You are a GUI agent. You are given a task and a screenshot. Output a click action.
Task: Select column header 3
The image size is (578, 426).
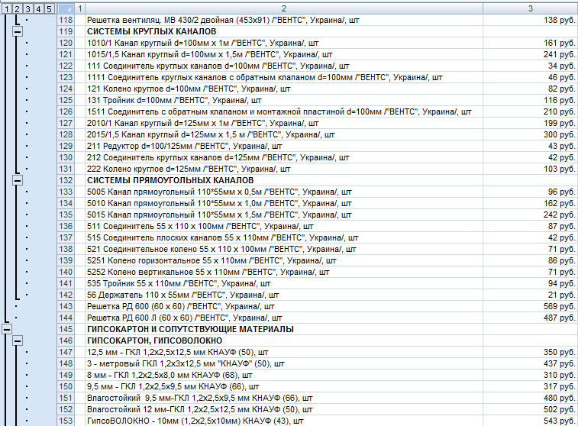[531, 8]
